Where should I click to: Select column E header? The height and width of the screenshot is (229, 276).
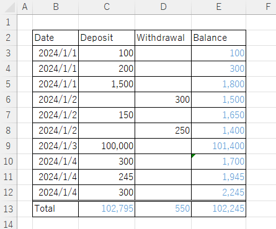219,7
